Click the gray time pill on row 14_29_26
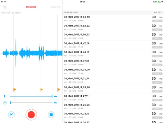164x123 pixels. (157, 91)
